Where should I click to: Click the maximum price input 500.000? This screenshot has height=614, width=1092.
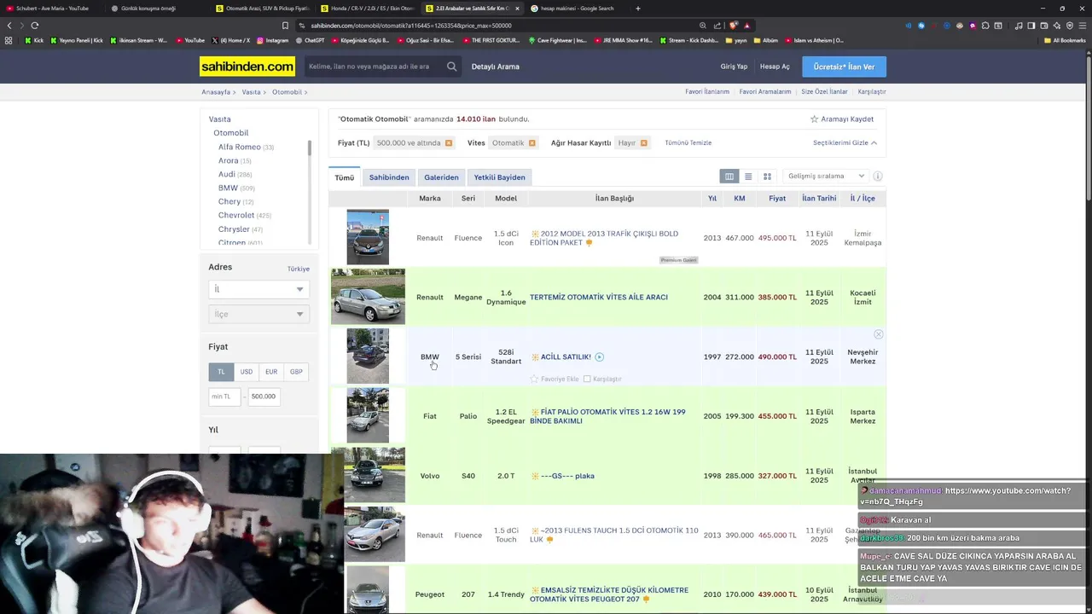click(264, 397)
